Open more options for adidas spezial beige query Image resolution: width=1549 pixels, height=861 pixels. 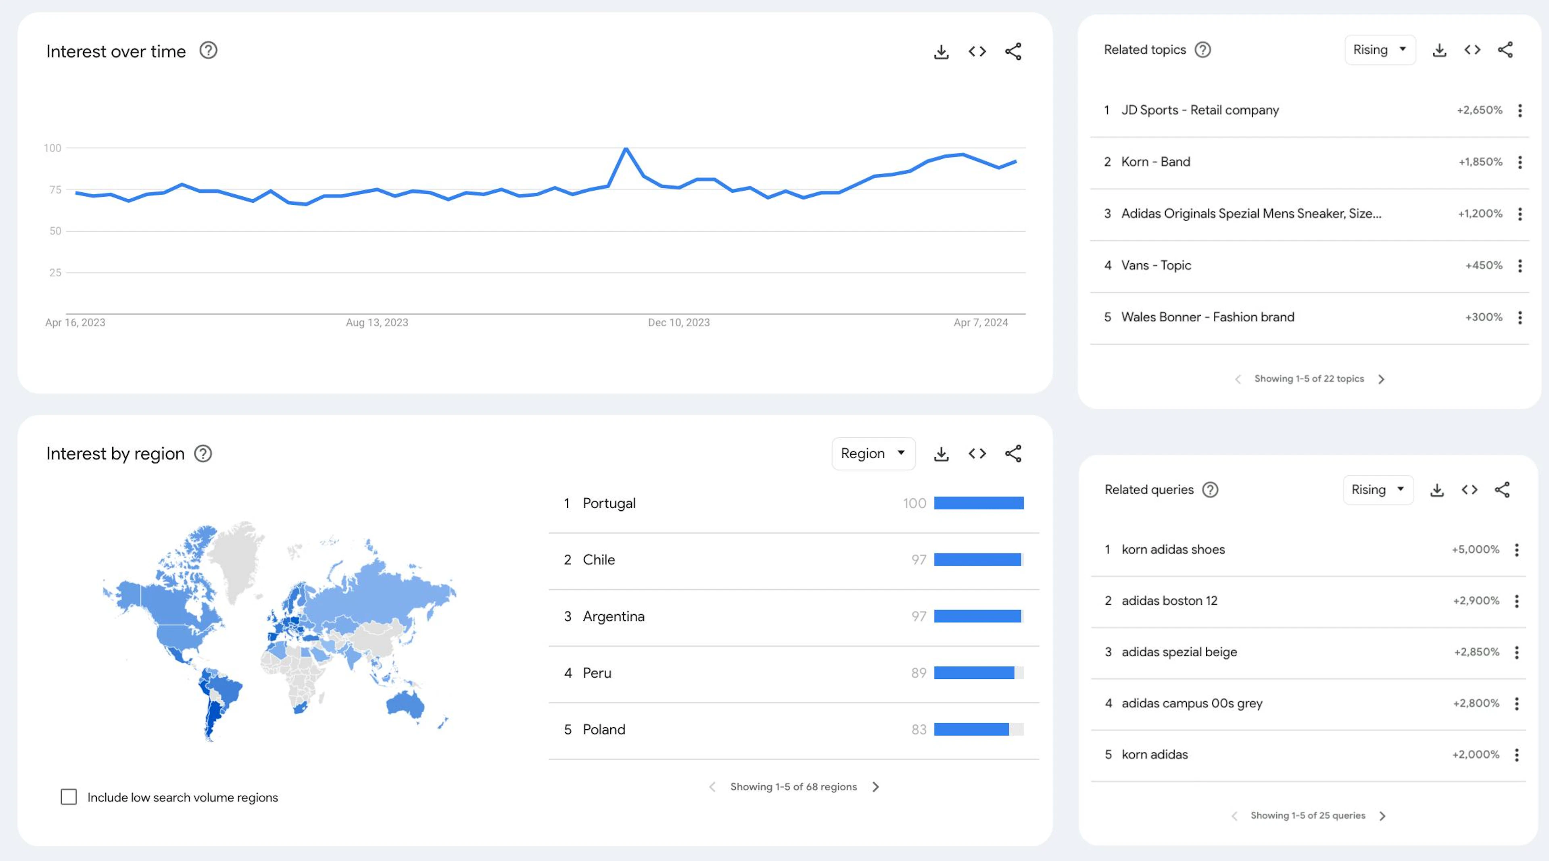coord(1517,653)
